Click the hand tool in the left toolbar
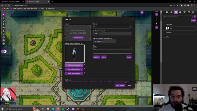The image size is (197, 111). click(4, 31)
